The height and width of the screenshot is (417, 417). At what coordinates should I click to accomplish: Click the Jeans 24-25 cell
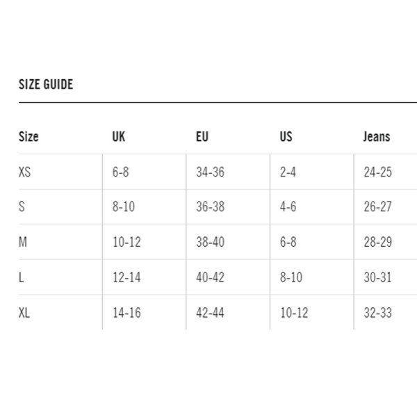pos(377,172)
